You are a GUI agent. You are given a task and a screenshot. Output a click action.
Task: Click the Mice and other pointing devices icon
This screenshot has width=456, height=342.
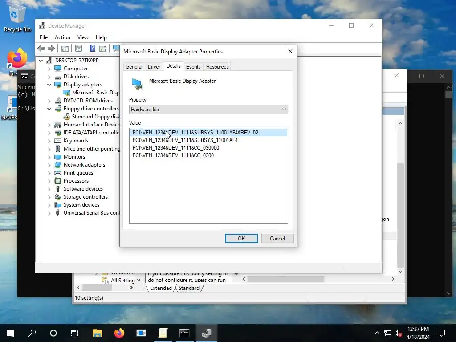click(x=58, y=149)
